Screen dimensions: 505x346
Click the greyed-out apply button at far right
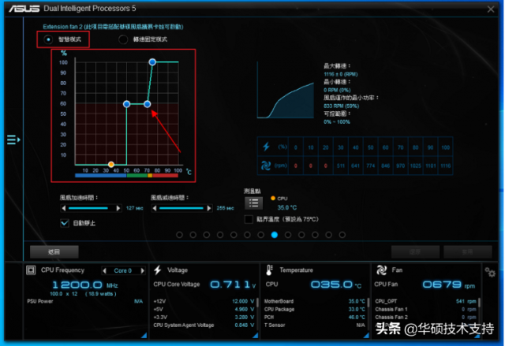(x=468, y=251)
